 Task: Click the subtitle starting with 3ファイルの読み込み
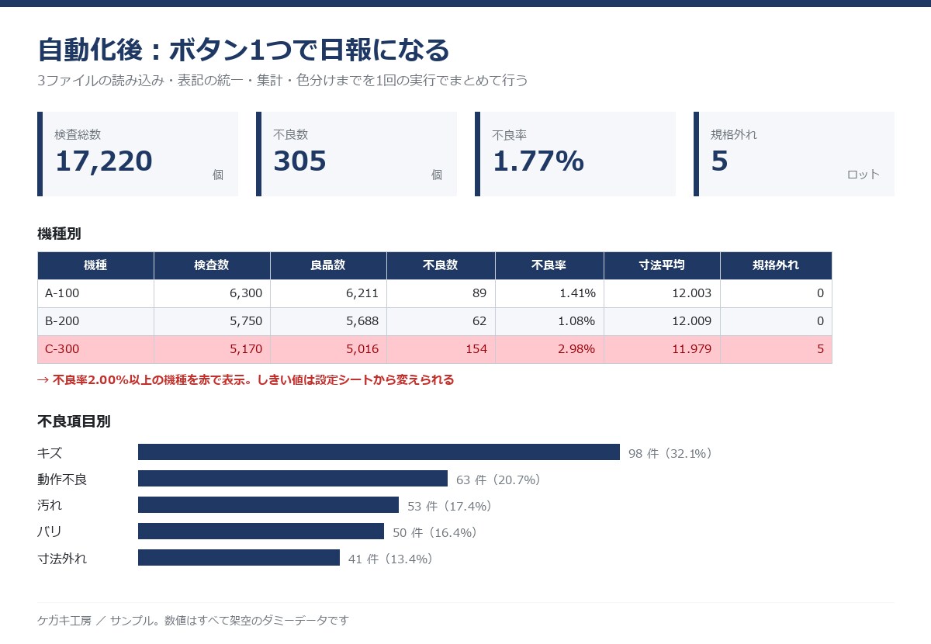pos(282,81)
